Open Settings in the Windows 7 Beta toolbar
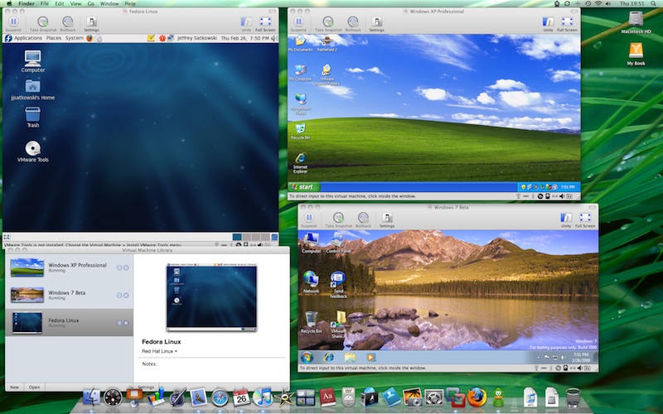This screenshot has width=663, height=414. coord(386,219)
